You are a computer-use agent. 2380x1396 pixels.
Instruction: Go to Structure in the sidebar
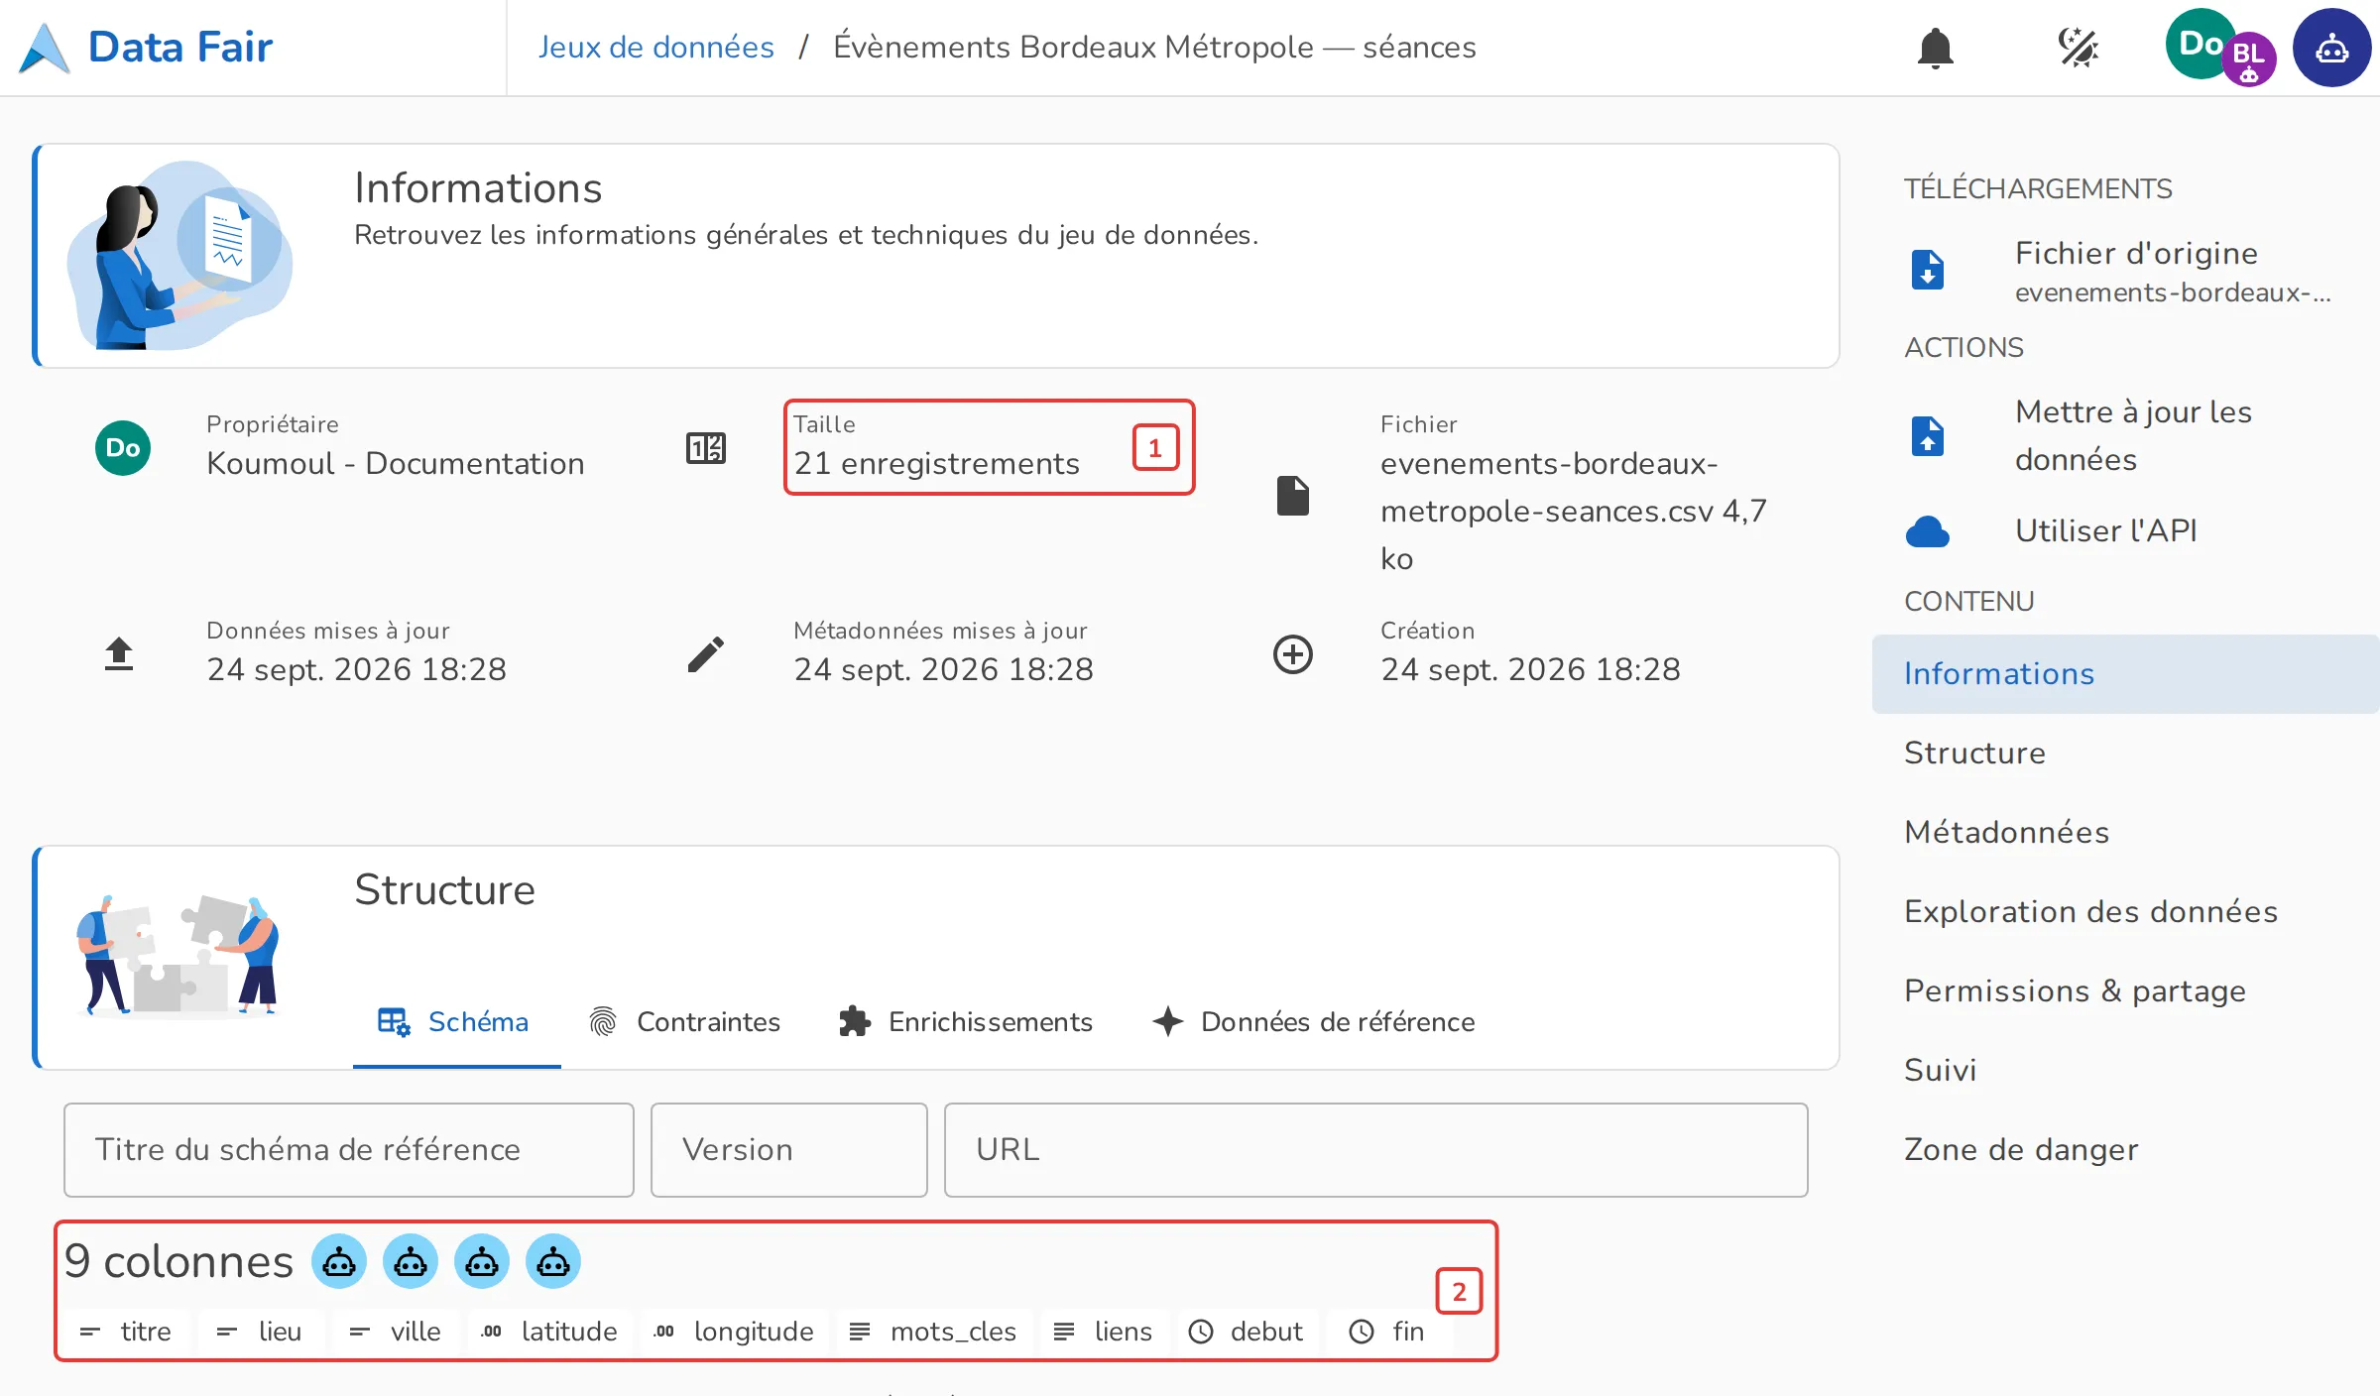click(x=2126, y=754)
